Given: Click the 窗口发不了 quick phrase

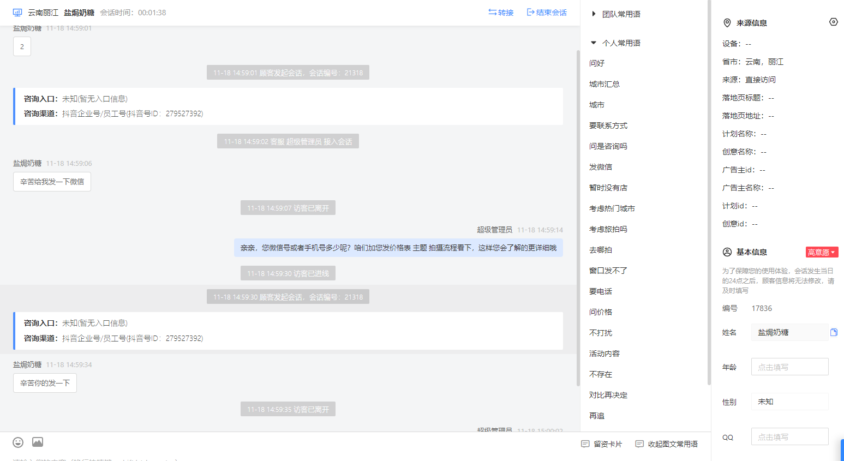Looking at the screenshot, I should click(608, 271).
